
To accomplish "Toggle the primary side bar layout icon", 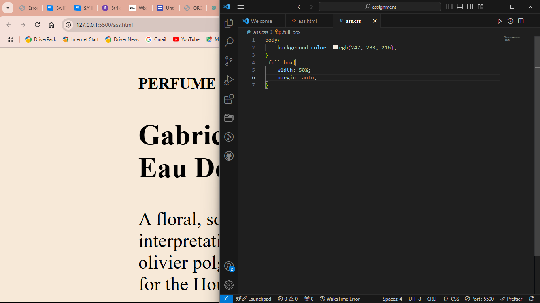I will point(449,7).
